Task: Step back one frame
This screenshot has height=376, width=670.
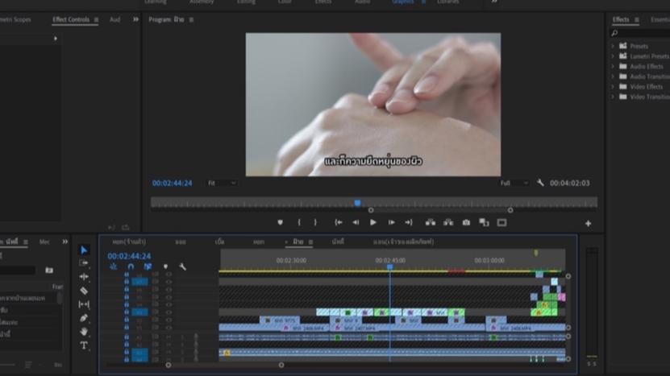Action: point(356,222)
